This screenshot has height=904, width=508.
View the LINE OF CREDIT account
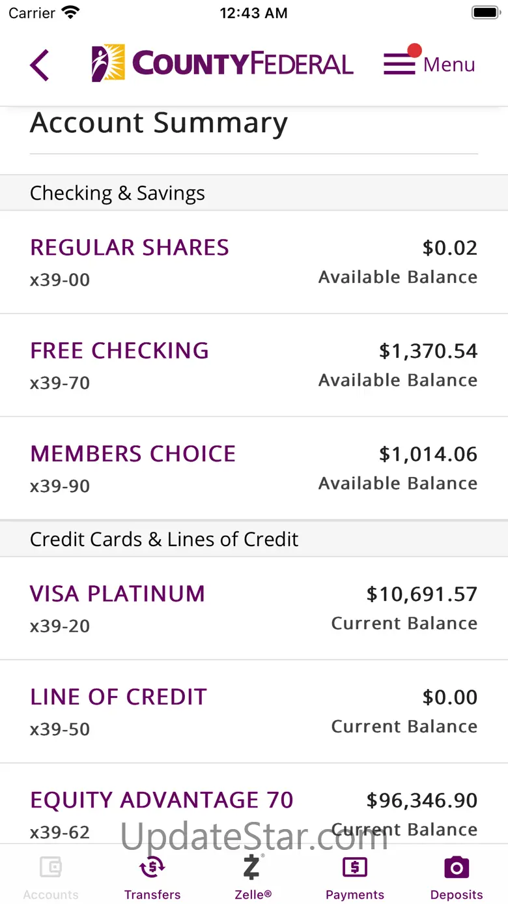pos(119,697)
